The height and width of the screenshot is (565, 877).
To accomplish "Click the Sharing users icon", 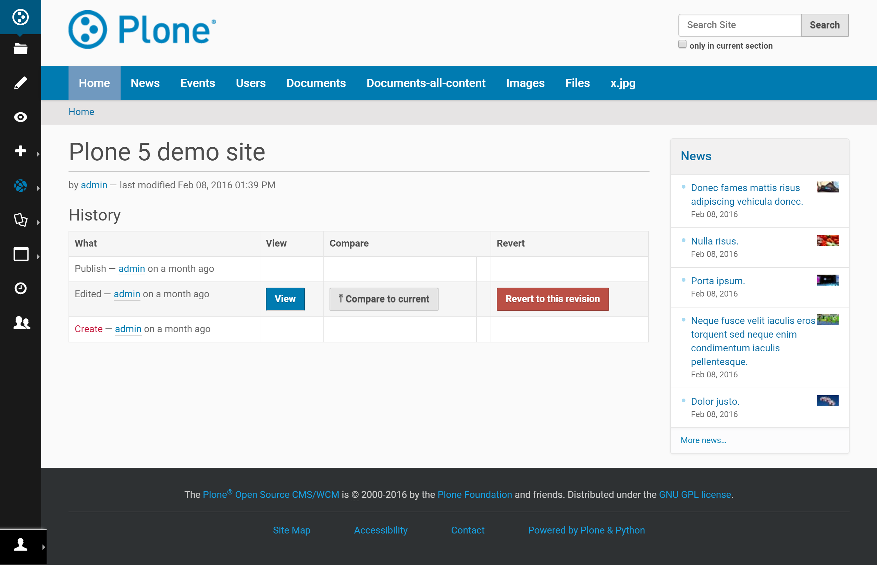I will (x=22, y=323).
